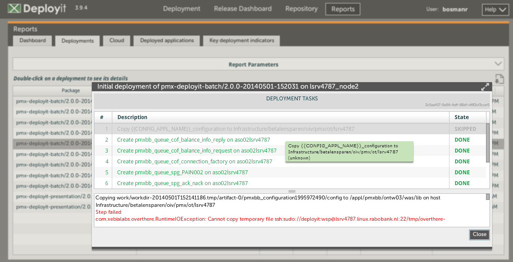Viewport: 513px width, 262px height.
Task: Click the Deployit logo icon
Action: tap(14, 8)
